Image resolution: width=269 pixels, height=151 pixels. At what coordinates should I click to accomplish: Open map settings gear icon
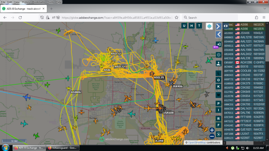click(x=218, y=55)
